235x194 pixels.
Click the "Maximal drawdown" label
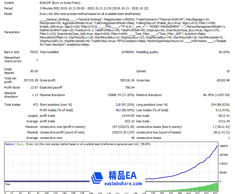(52, 95)
